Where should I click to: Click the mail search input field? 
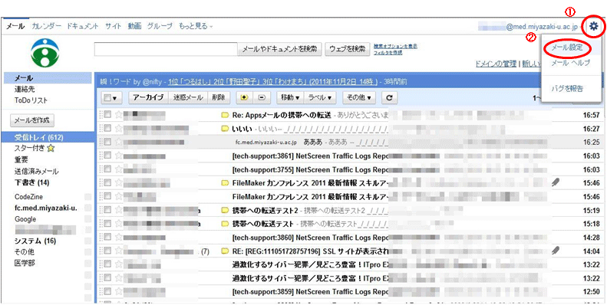coord(166,49)
